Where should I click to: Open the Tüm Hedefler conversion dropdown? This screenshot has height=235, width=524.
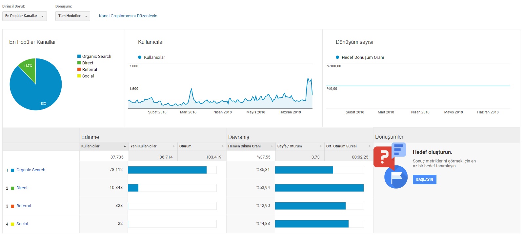73,16
